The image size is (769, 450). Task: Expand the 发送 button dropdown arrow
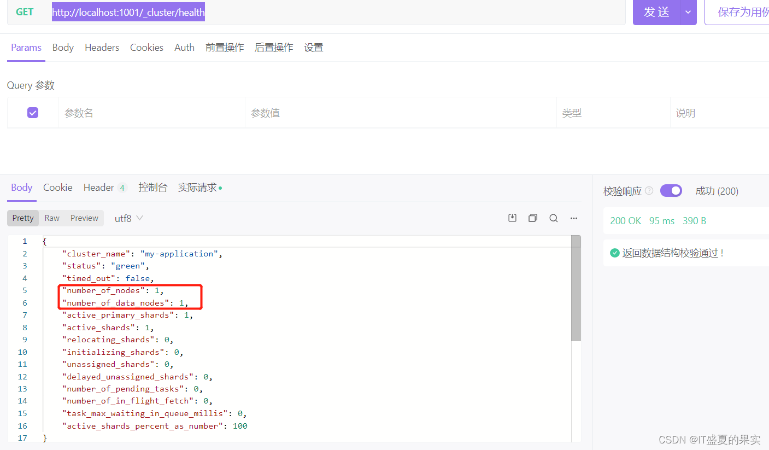(x=688, y=12)
